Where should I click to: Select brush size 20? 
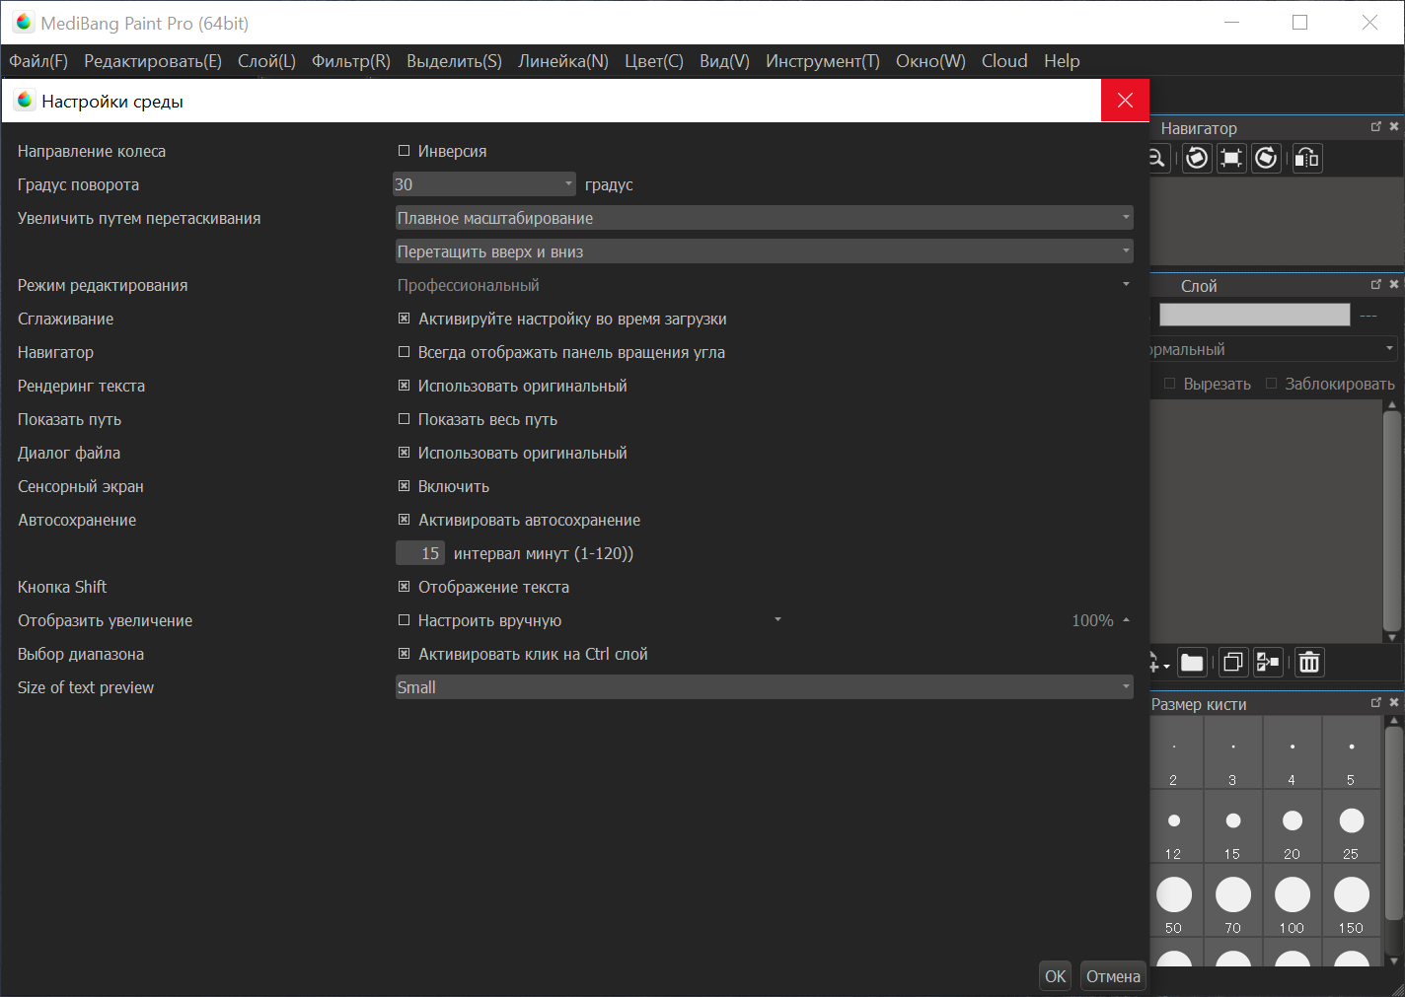[x=1293, y=826]
